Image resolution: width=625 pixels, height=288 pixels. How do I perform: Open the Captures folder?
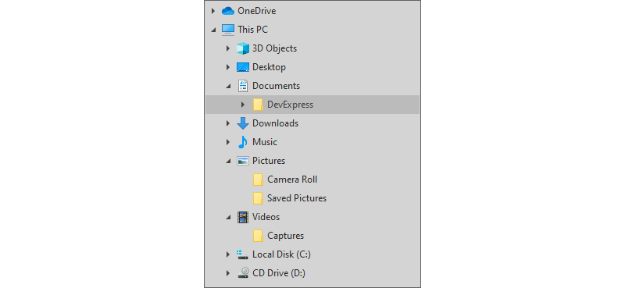pos(286,236)
